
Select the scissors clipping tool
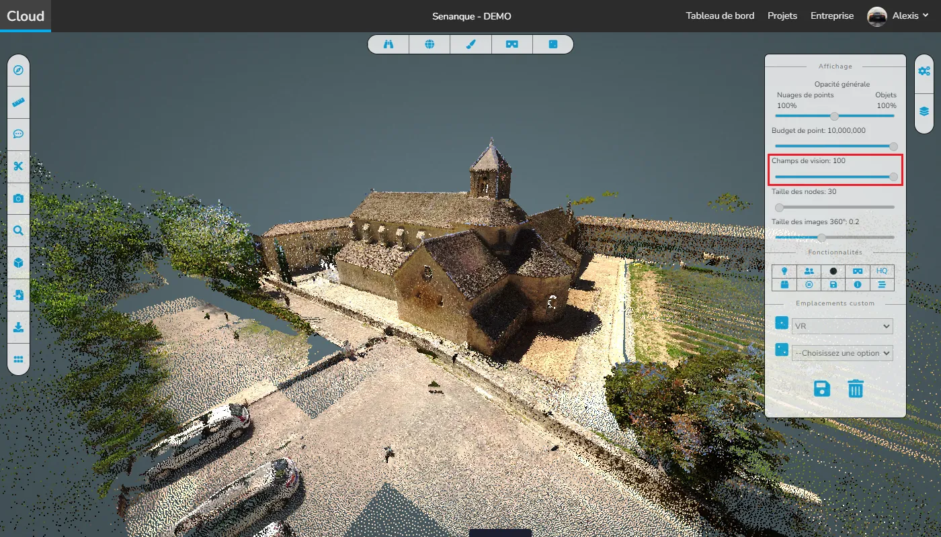tap(18, 166)
